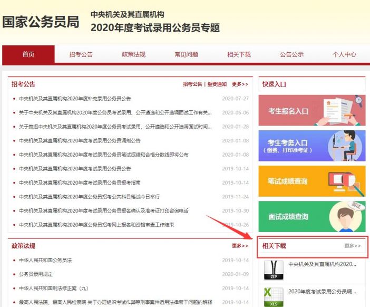Open the 个人中心 navigation tab
The image size is (370, 307).
pos(344,54)
